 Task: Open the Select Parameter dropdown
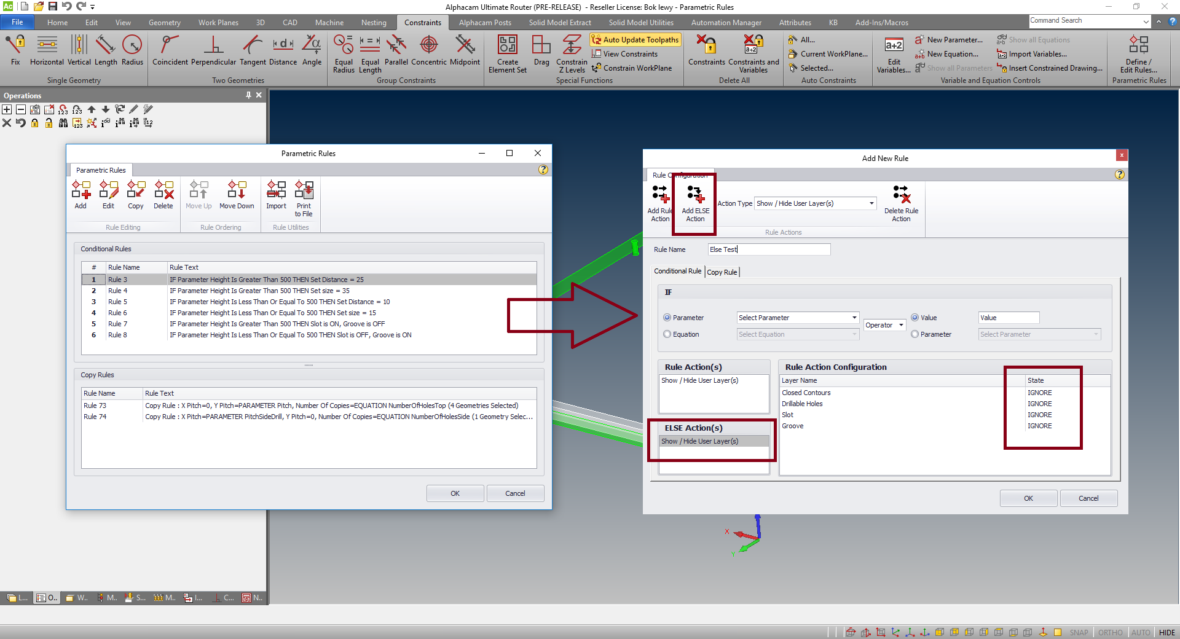point(854,318)
